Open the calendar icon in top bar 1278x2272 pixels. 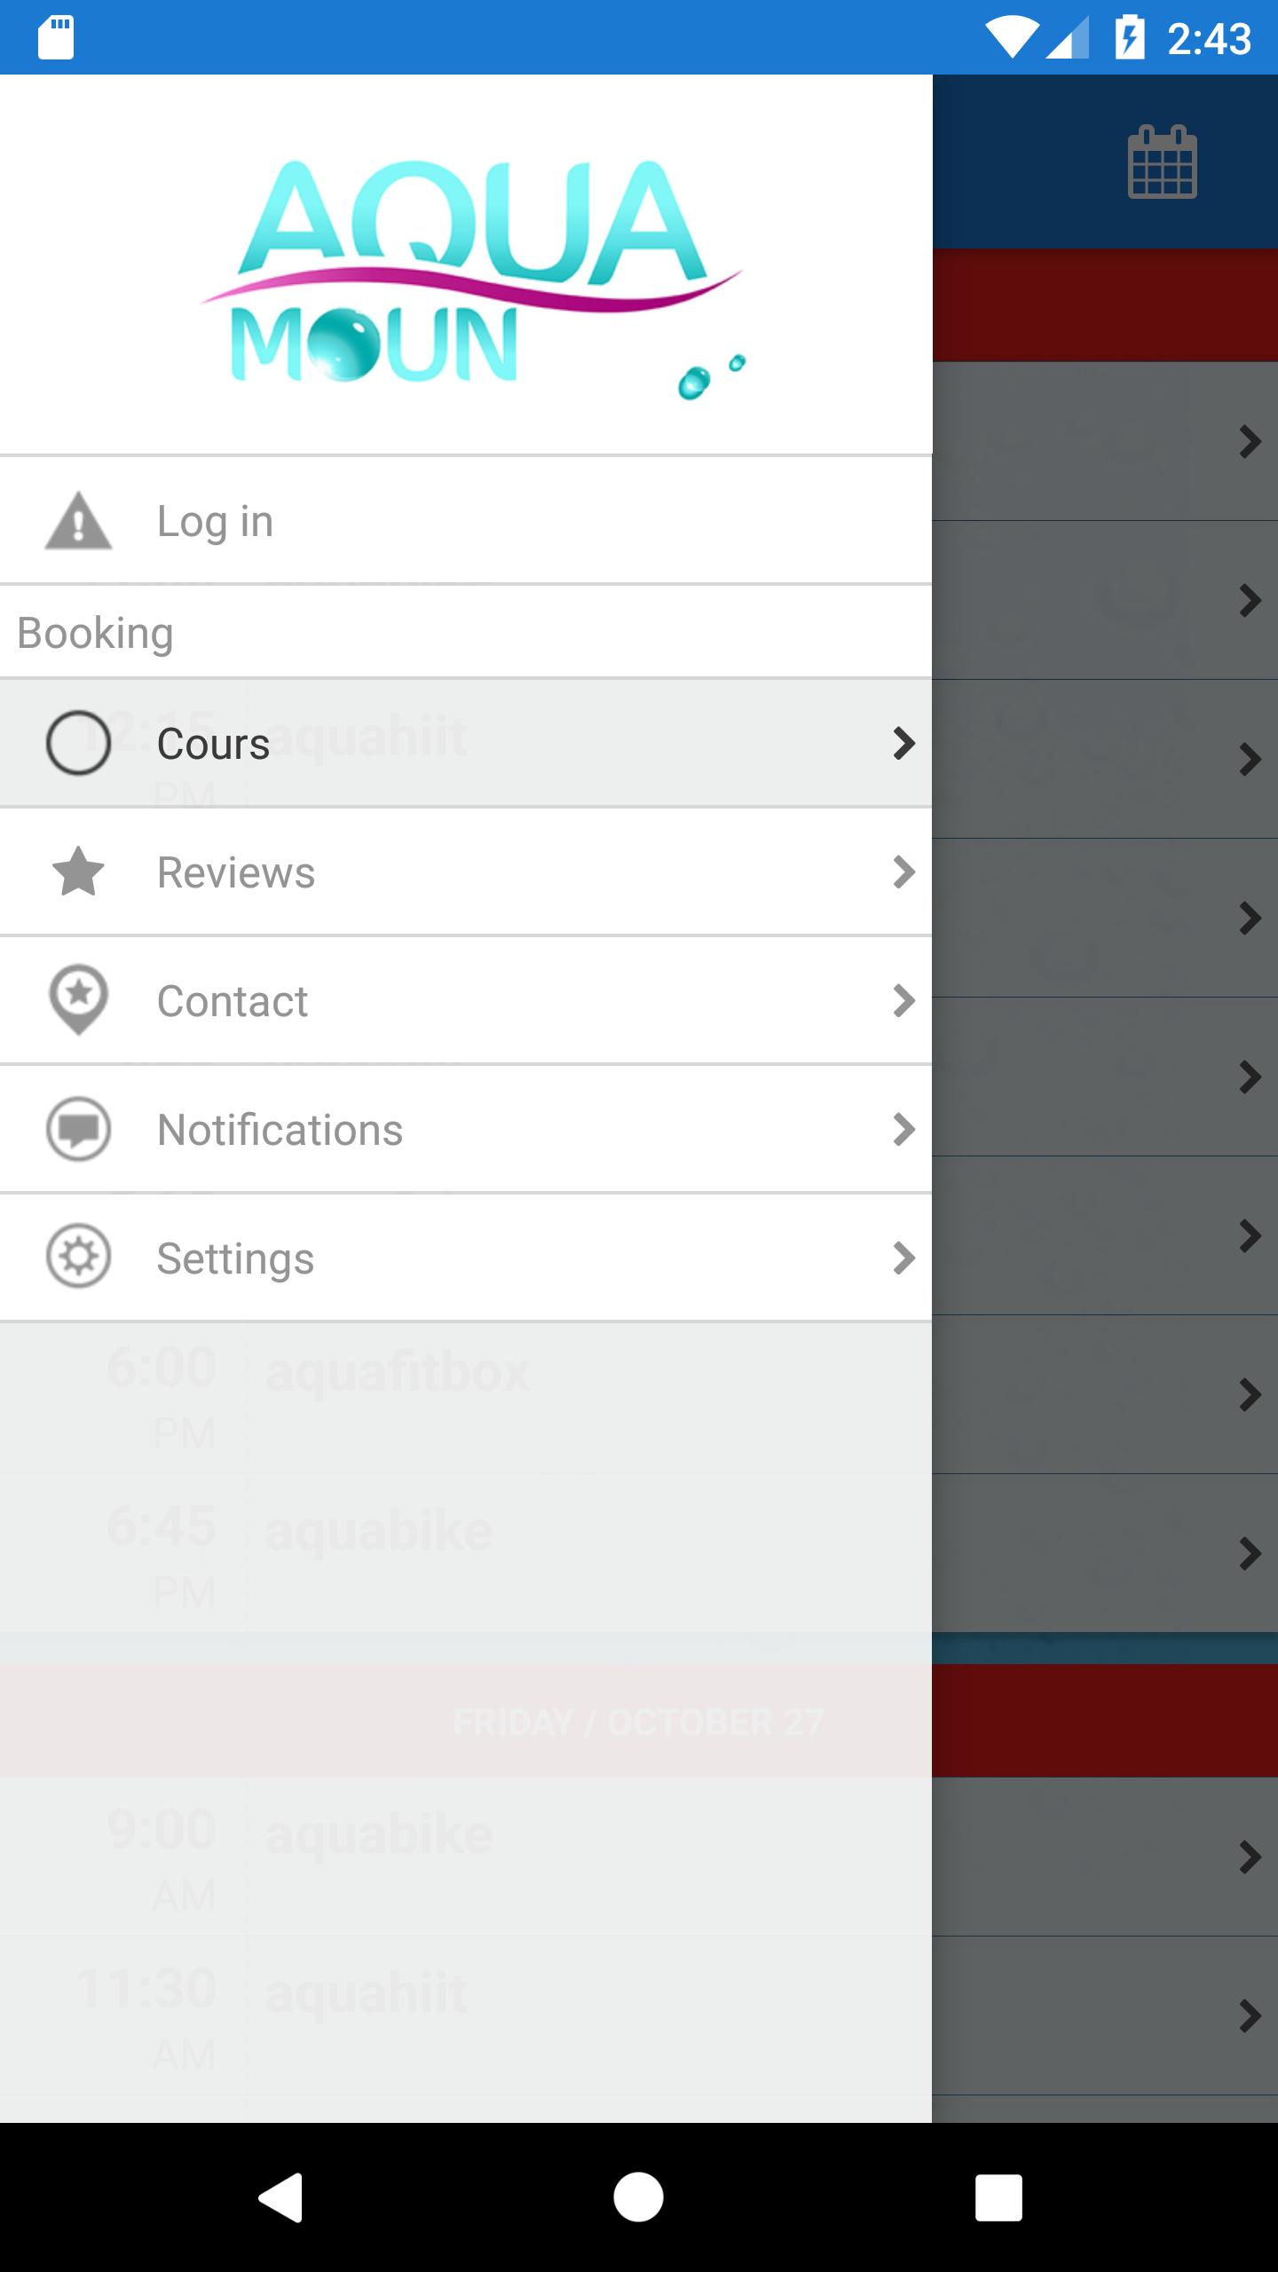pos(1162,162)
